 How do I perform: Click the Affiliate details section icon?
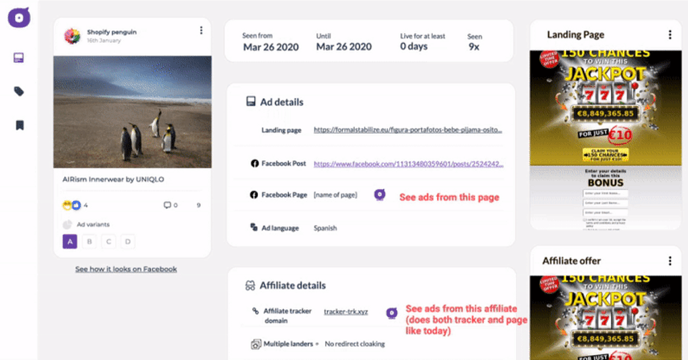tap(250, 286)
